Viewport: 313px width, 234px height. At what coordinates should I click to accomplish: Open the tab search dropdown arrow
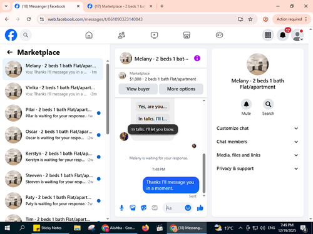6,6
